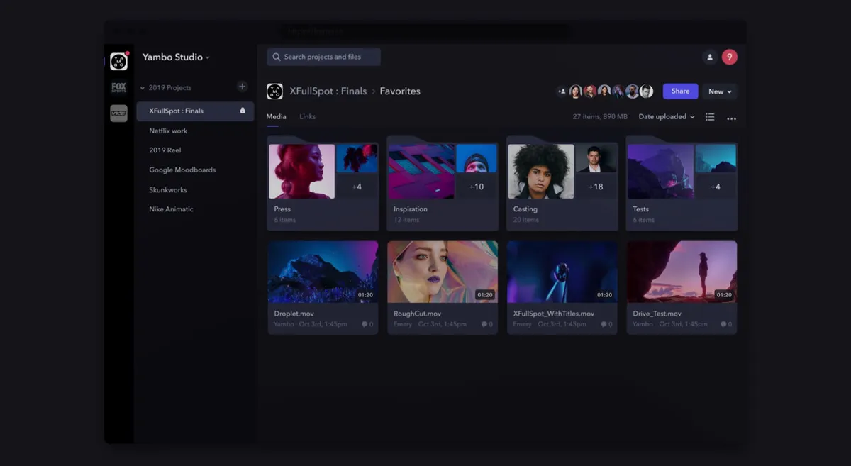Click the search projects and files field
The width and height of the screenshot is (851, 466).
[323, 57]
